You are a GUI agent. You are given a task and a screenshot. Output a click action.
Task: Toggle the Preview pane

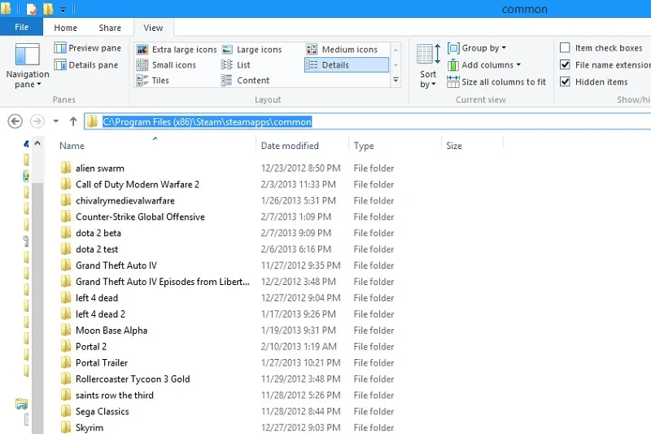pyautogui.click(x=87, y=48)
